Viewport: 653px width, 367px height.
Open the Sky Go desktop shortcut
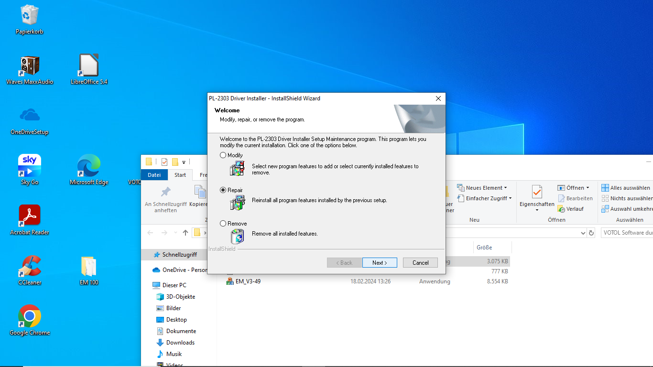point(29,166)
